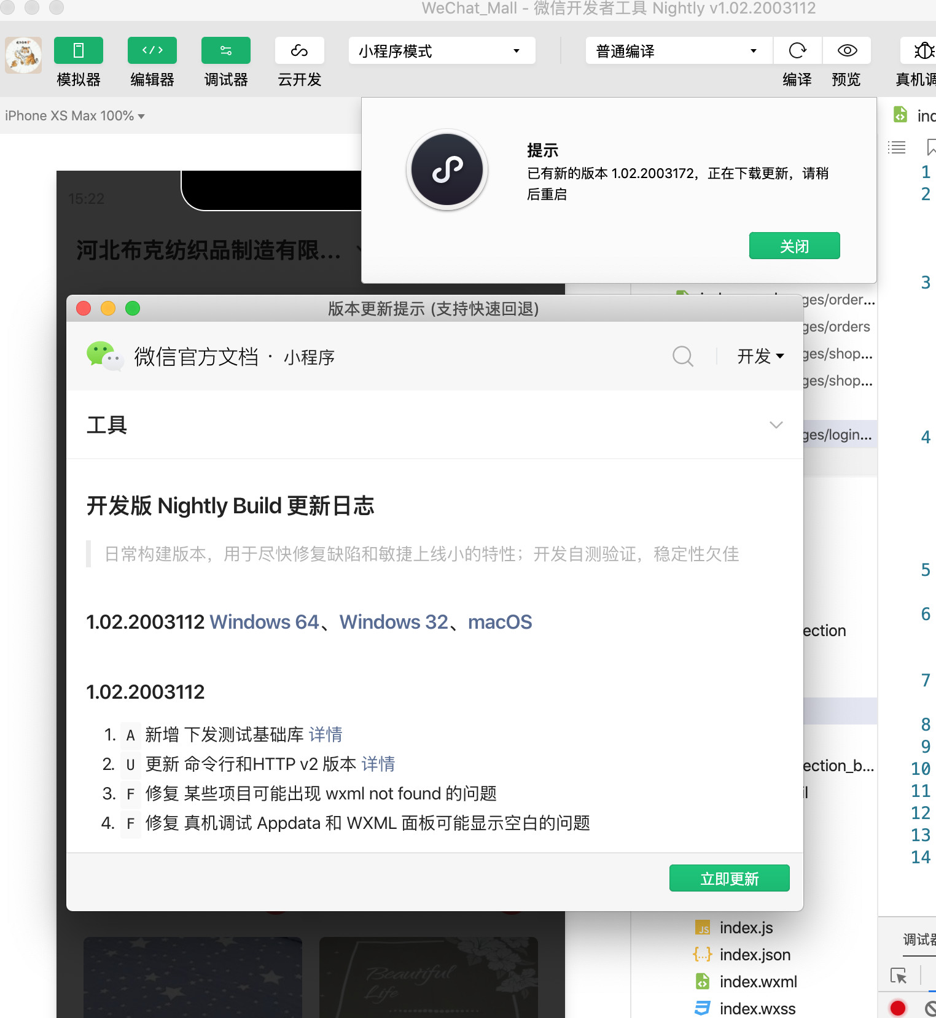Screen dimensions: 936x1018
Task: Click the Beautiful Life product thumbnail
Action: click(429, 977)
